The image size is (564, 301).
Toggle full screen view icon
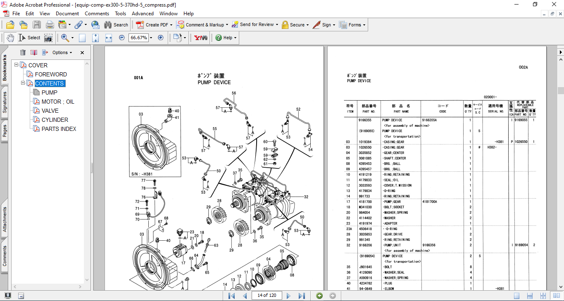(x=8, y=296)
